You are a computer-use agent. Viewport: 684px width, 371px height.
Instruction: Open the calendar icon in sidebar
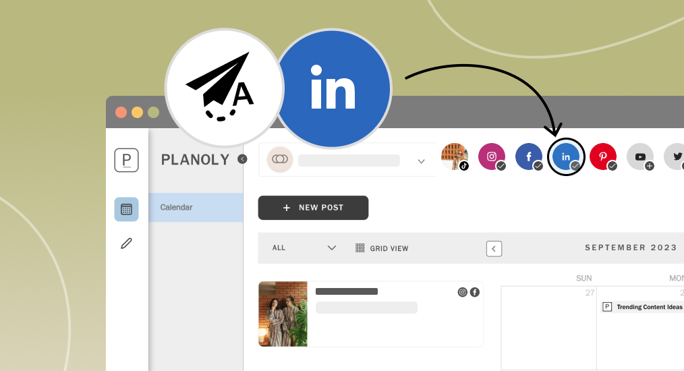(127, 209)
